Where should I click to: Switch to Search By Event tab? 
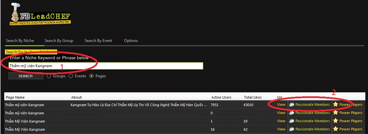pyautogui.click(x=98, y=41)
